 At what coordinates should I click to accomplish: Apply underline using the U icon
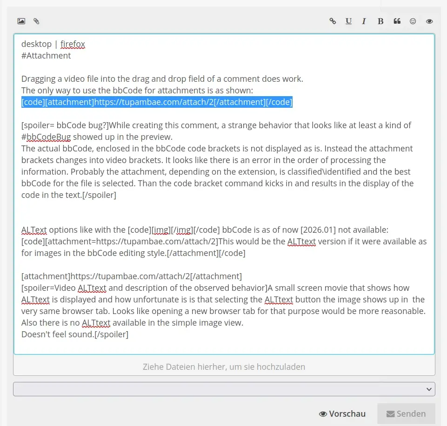pyautogui.click(x=348, y=21)
